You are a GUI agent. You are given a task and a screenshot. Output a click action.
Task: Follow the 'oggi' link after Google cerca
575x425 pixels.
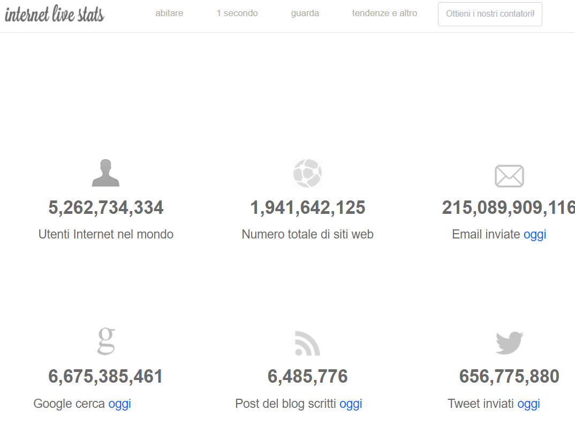coord(119,404)
